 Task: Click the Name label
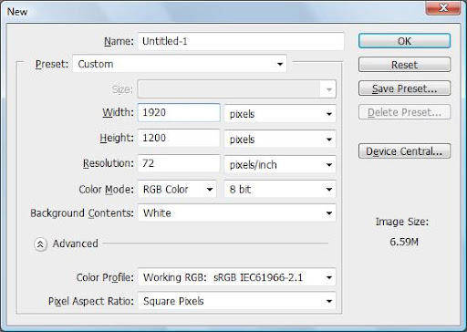[x=119, y=41]
